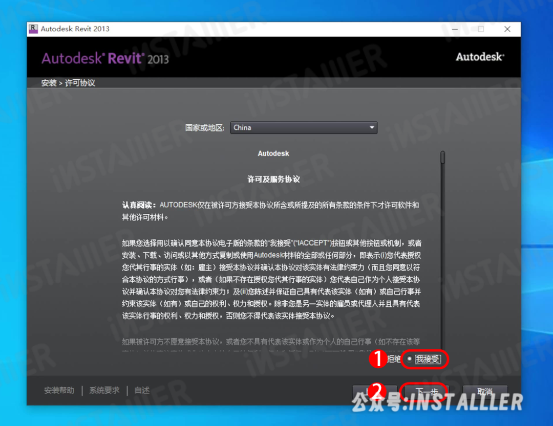Open the 国家或地区 dropdown showing China

pos(304,127)
